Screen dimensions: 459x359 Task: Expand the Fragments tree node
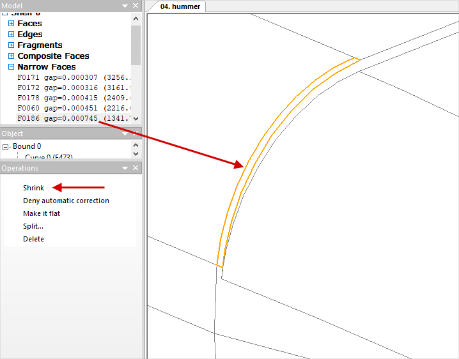pyautogui.click(x=11, y=45)
